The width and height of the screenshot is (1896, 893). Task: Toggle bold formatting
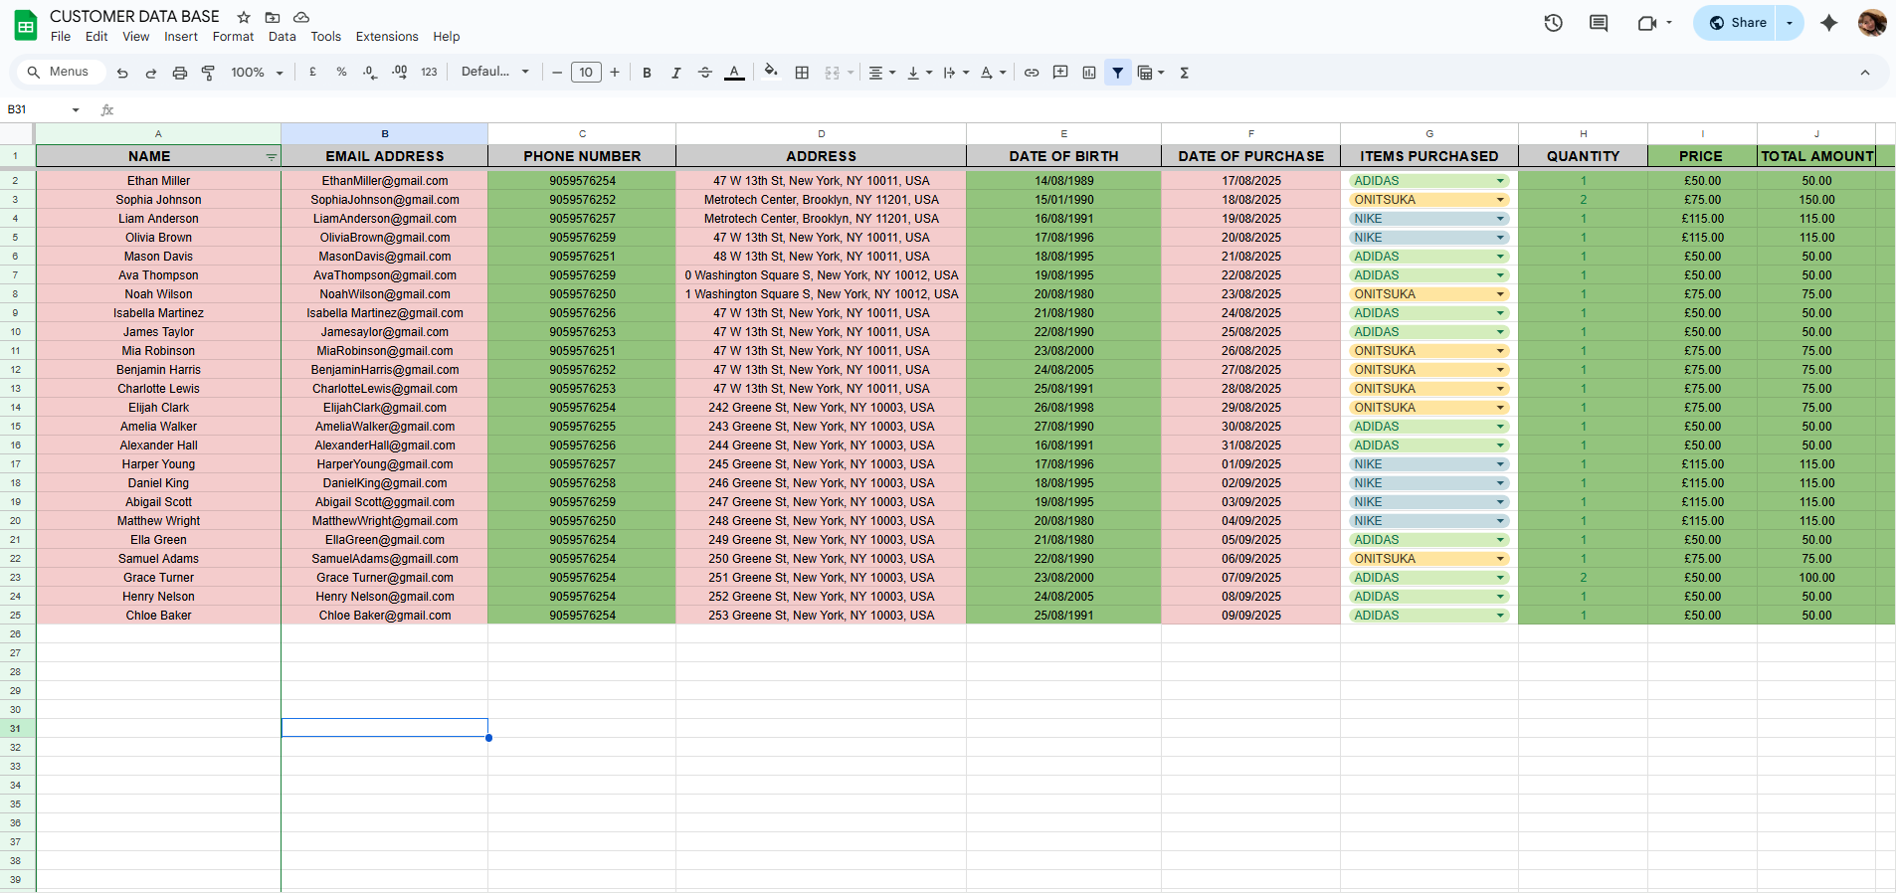(647, 73)
